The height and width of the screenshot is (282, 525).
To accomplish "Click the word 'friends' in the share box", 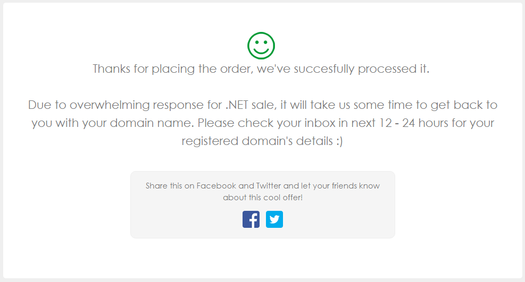I will (344, 186).
